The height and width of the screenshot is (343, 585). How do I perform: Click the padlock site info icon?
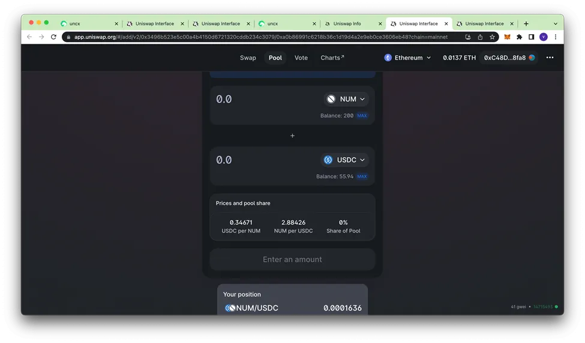[x=68, y=37]
